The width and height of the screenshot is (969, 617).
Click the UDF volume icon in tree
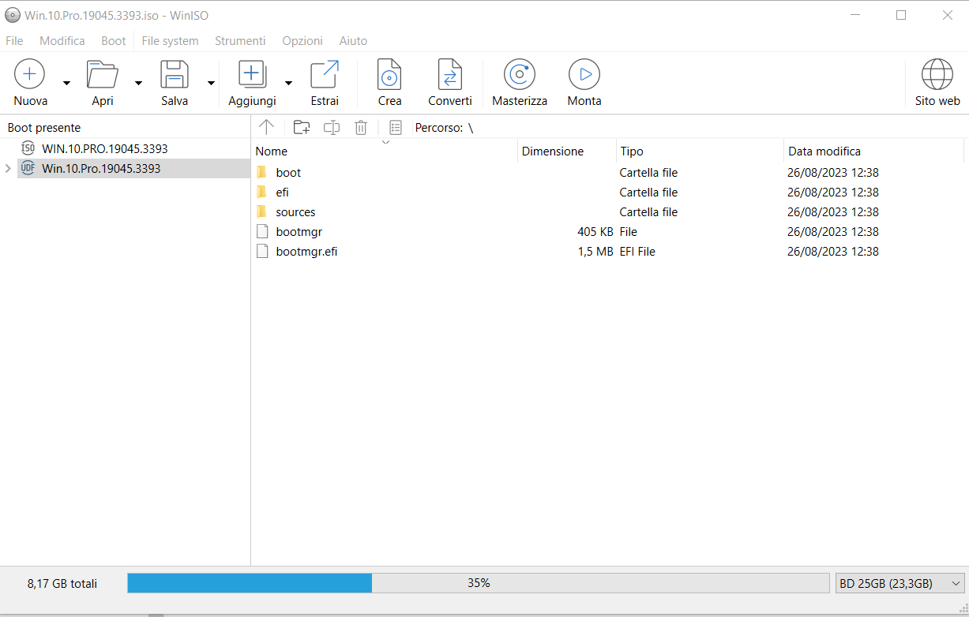[x=28, y=168]
